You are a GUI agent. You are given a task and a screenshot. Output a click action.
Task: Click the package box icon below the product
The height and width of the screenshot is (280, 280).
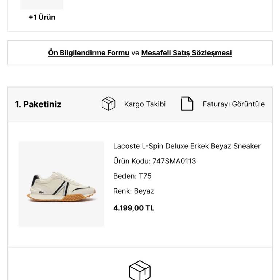click(140, 271)
